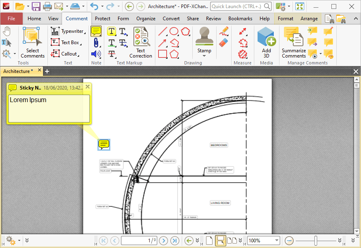
Task: Select the Eraser tool
Action: (x=223, y=43)
